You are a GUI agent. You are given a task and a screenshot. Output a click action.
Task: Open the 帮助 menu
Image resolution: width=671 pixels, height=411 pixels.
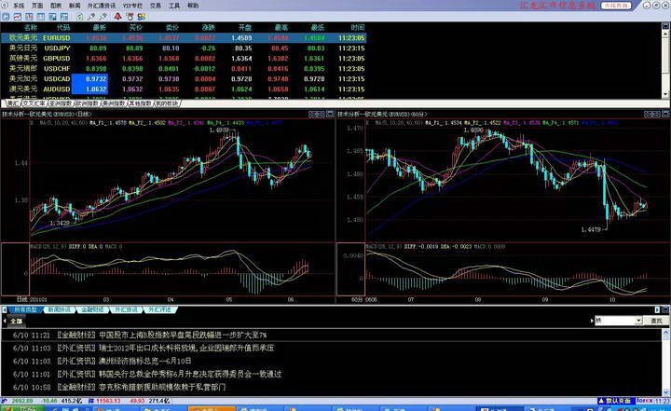point(193,6)
